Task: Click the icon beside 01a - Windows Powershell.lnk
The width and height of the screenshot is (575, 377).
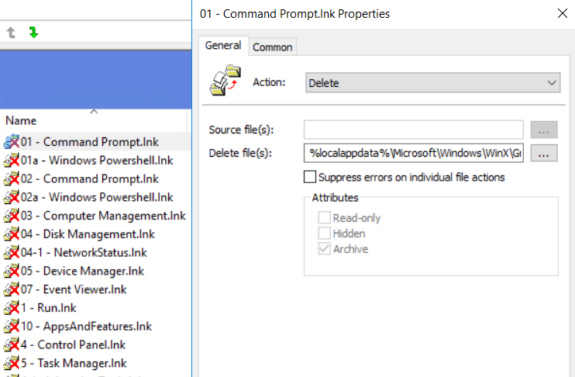Action: click(11, 161)
